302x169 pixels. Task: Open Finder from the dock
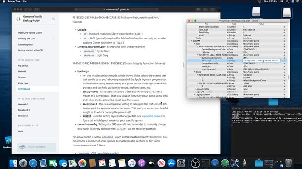[x=13, y=163]
